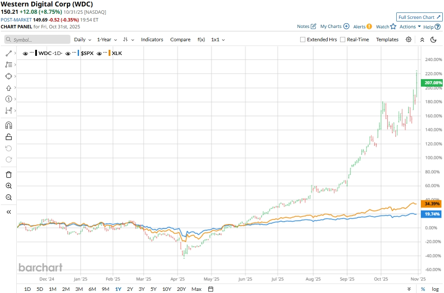Click the My Charts plus icon
This screenshot has width=444, height=293.
point(346,26)
